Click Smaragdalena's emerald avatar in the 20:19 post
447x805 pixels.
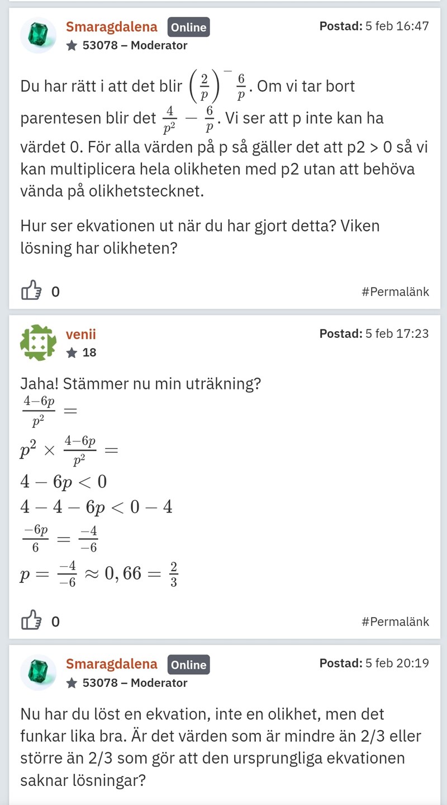pyautogui.click(x=38, y=672)
